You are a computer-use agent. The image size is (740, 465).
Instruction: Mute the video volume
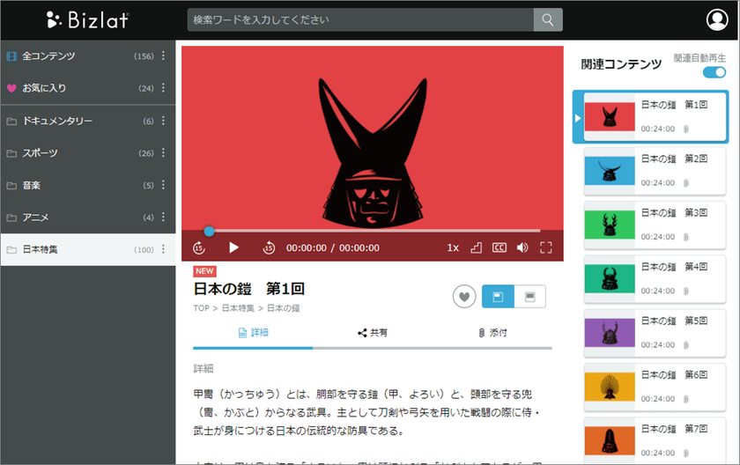(522, 247)
